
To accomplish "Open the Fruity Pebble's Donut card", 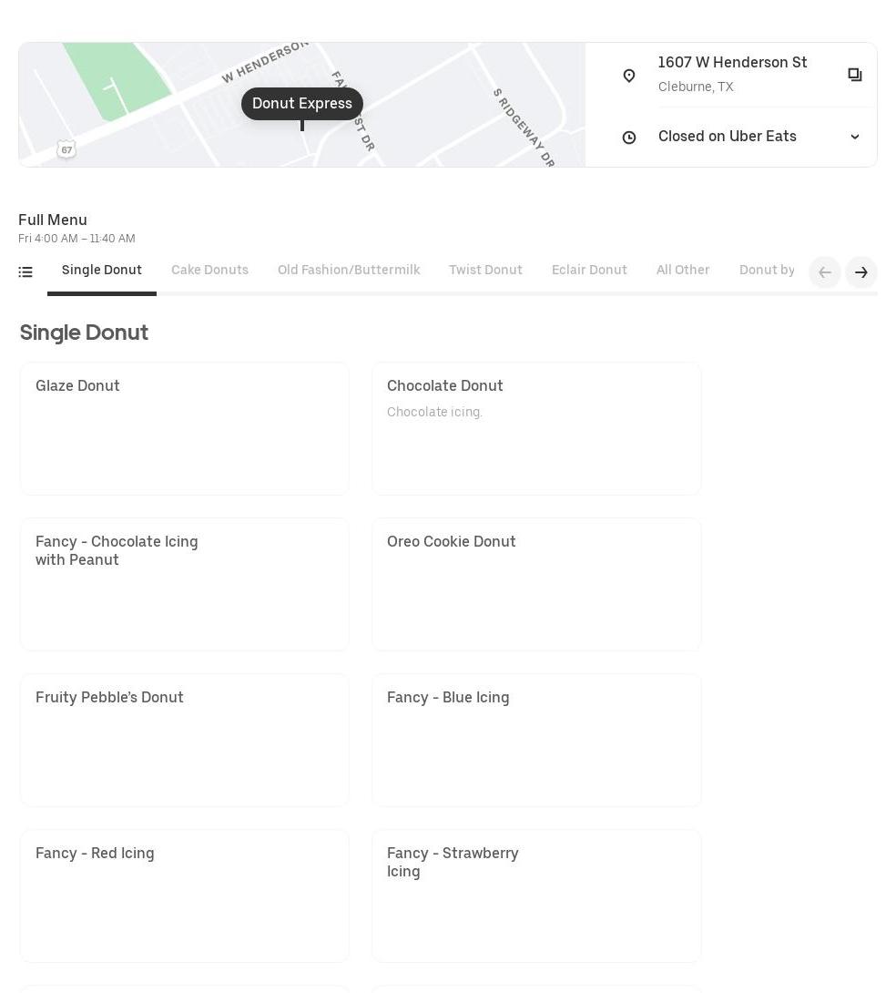I will [x=185, y=741].
